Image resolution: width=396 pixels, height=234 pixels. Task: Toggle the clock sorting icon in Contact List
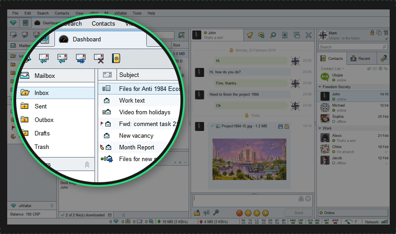pos(380,69)
